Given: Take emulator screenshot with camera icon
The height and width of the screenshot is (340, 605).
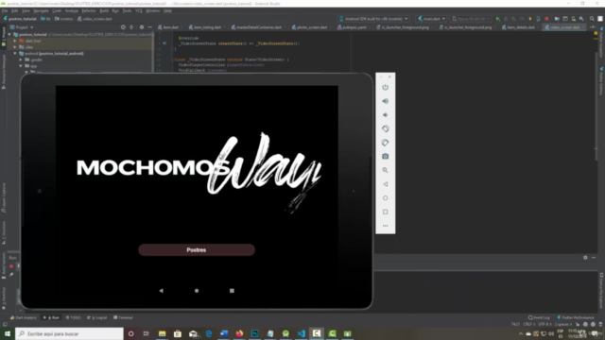Looking at the screenshot, I should point(385,156).
